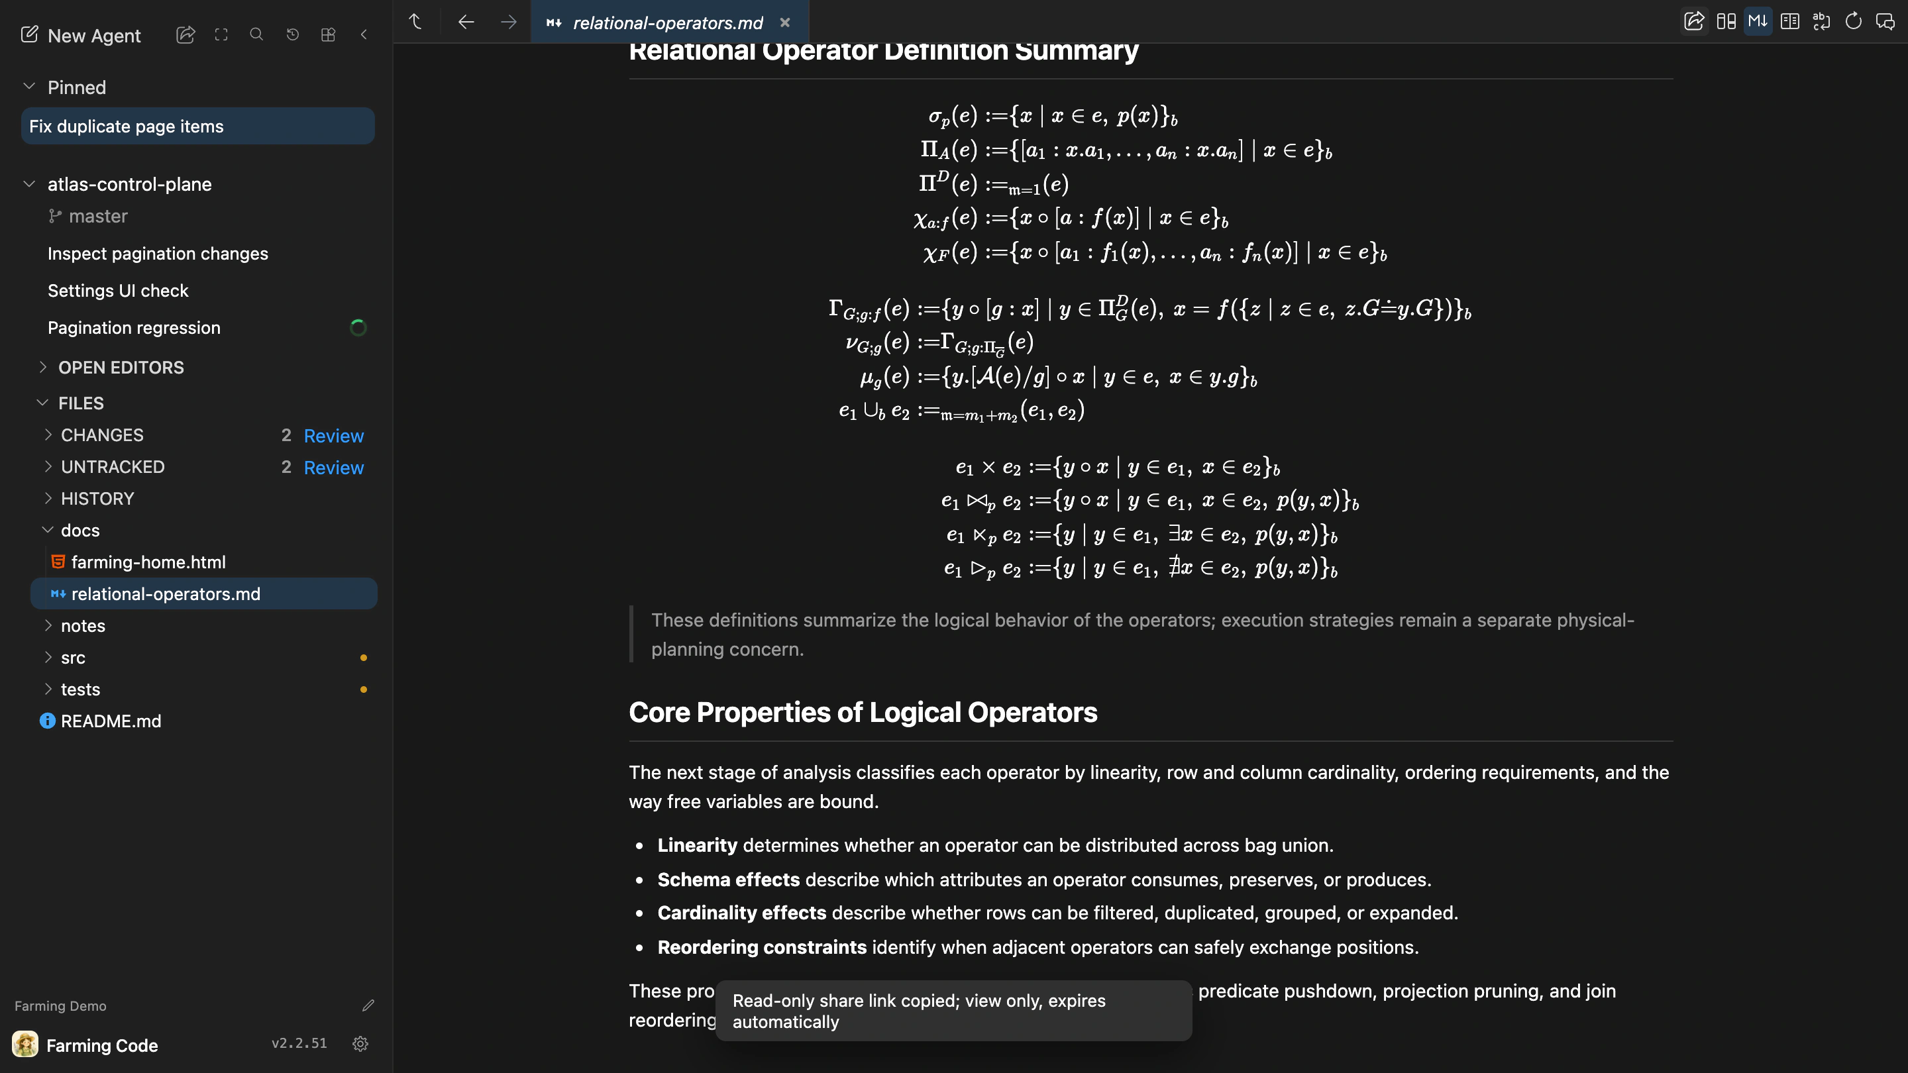The image size is (1908, 1073).
Task: Open the comments chat bubbles icon
Action: pos(1885,21)
